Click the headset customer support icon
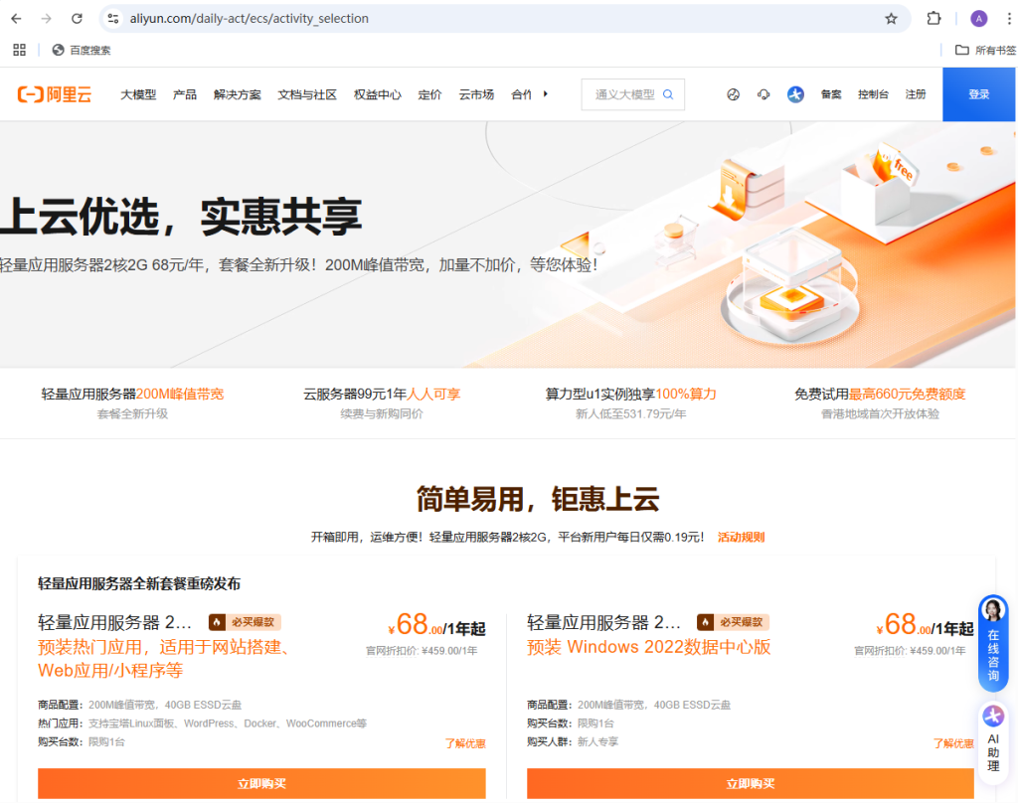 pos(763,94)
